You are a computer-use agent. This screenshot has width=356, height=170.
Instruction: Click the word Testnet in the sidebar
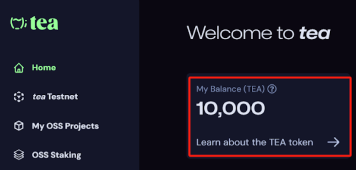(63, 97)
